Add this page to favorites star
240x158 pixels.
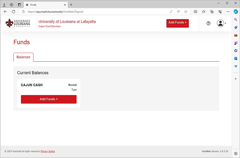coord(186,12)
